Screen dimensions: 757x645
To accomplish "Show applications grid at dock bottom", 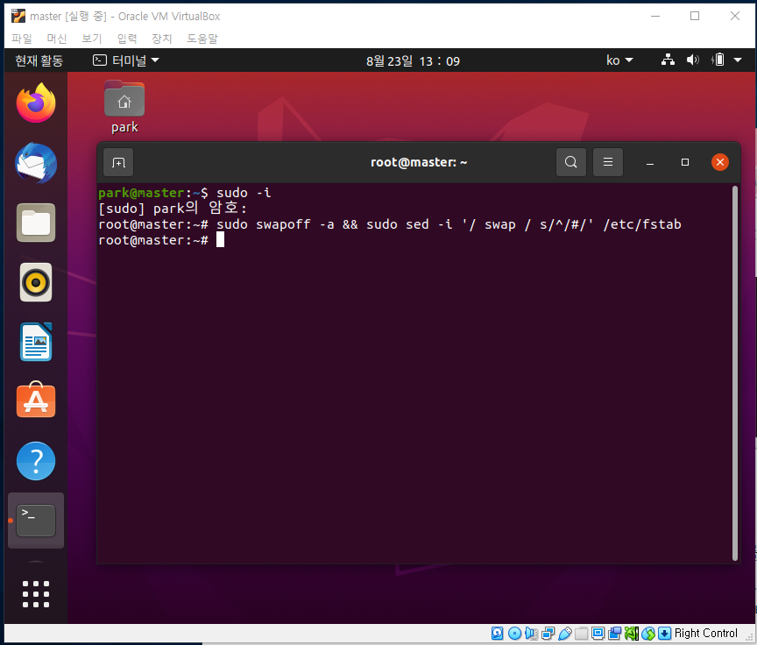I will (x=36, y=594).
